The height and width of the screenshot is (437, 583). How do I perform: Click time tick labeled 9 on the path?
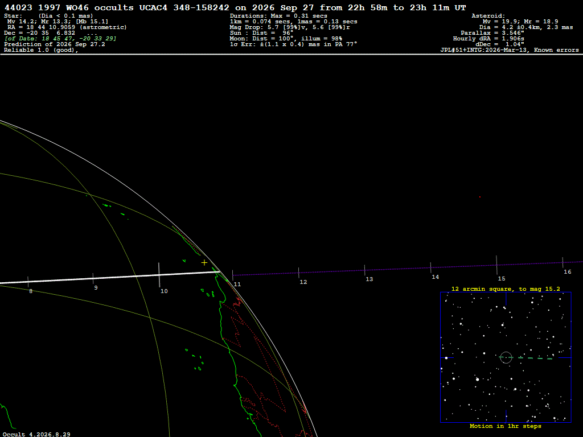[93, 278]
